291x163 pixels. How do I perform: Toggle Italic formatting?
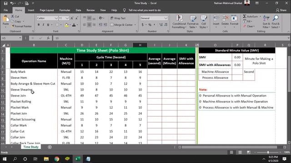coord(43,24)
